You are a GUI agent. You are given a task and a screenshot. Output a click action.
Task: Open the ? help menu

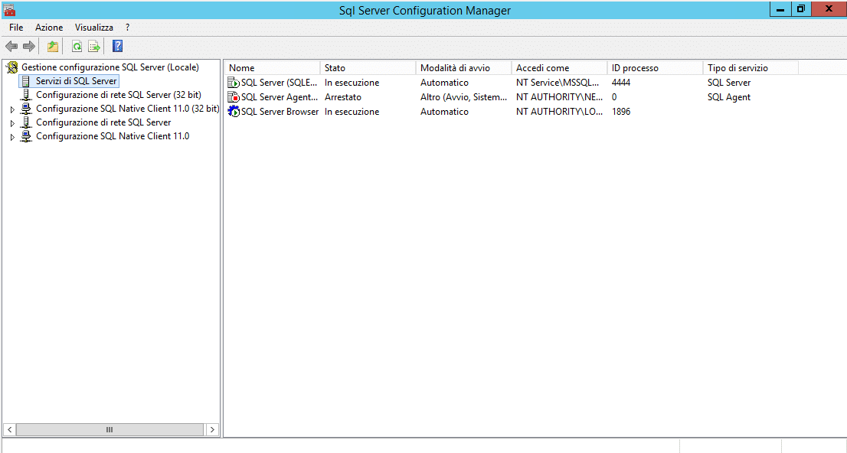pyautogui.click(x=127, y=28)
